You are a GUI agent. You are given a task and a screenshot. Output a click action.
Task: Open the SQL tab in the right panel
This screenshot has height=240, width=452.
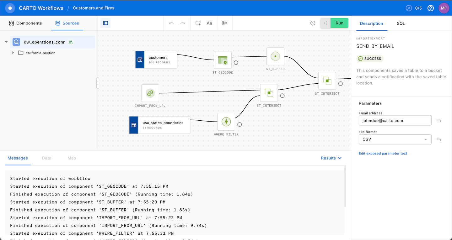401,23
